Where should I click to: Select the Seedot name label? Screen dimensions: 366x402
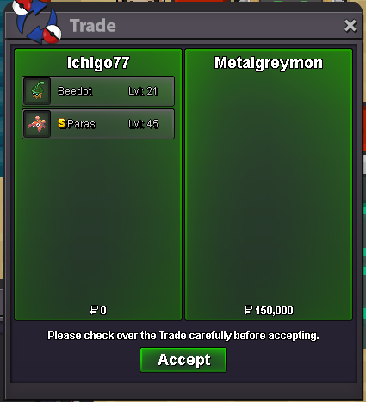tap(75, 91)
